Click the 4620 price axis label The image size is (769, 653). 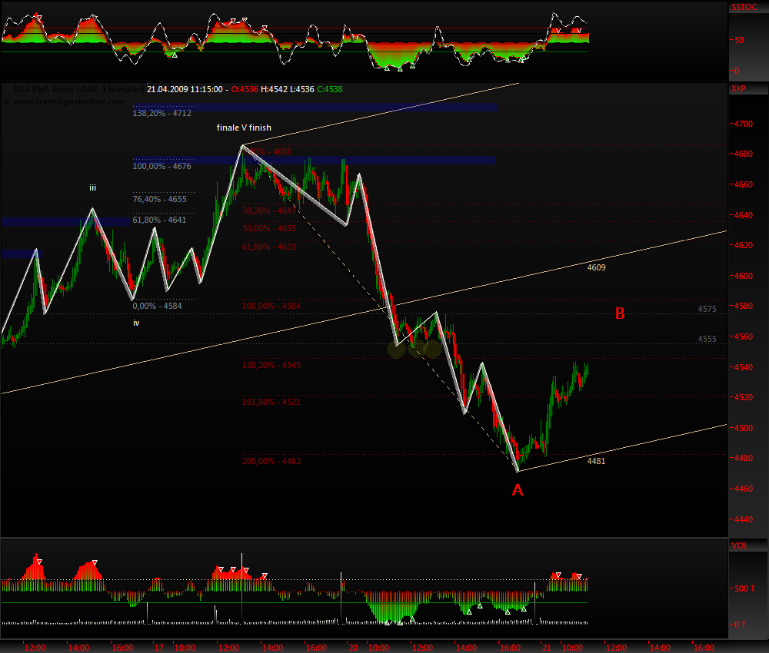pyautogui.click(x=743, y=245)
